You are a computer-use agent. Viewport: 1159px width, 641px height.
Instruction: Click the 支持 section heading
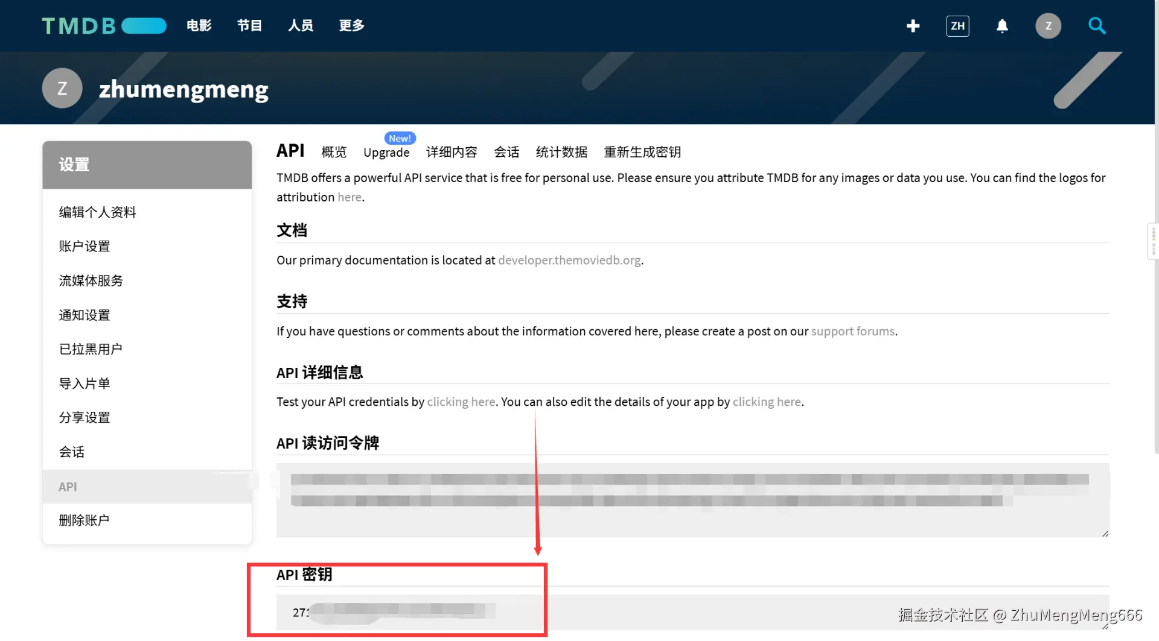[x=292, y=302]
